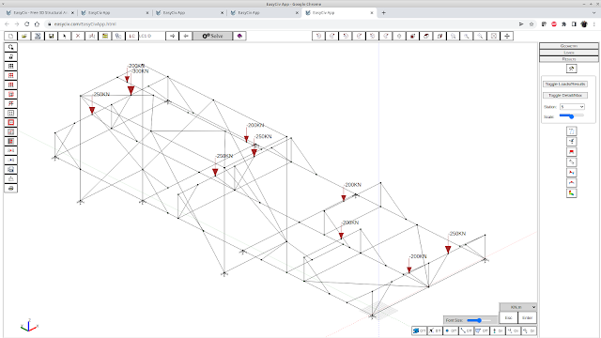
Task: Click the load case 'LC' icon
Action: (x=131, y=36)
